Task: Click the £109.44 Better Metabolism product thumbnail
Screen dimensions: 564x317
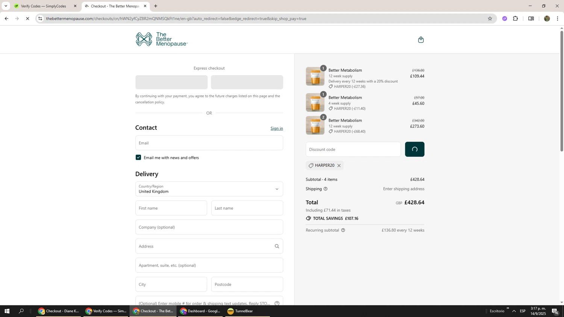Action: tap(315, 76)
